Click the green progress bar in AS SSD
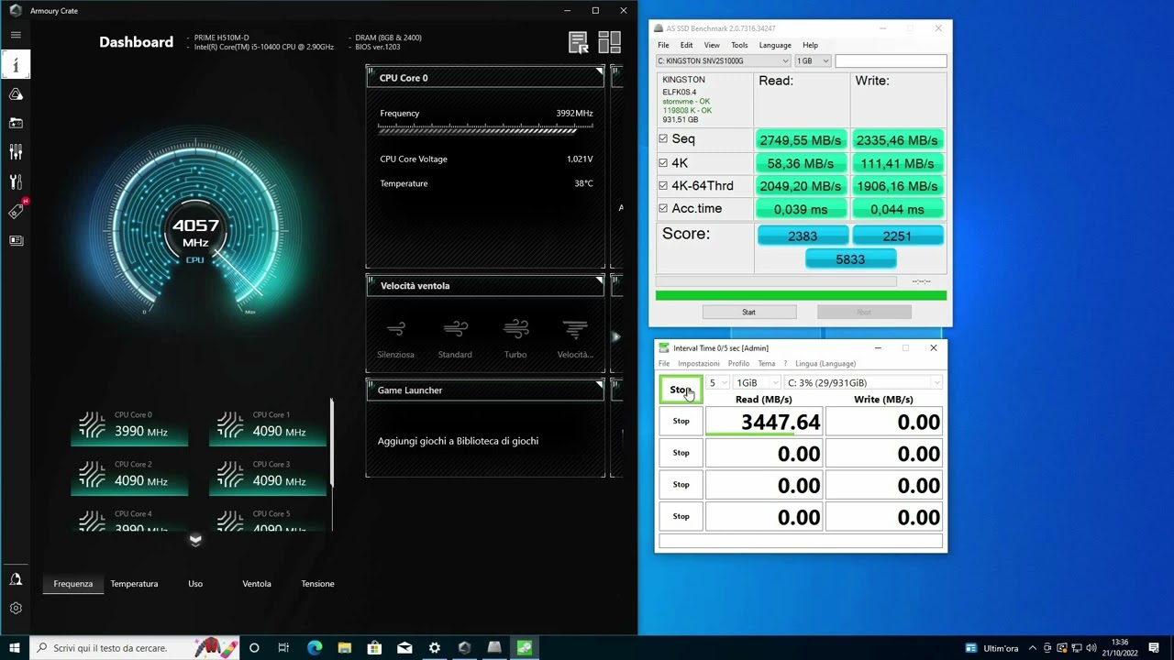The image size is (1174, 660). [x=801, y=295]
